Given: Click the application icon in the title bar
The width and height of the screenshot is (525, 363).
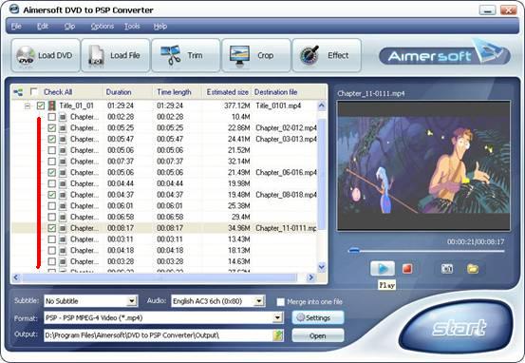Looking at the screenshot, I should pyautogui.click(x=14, y=10).
